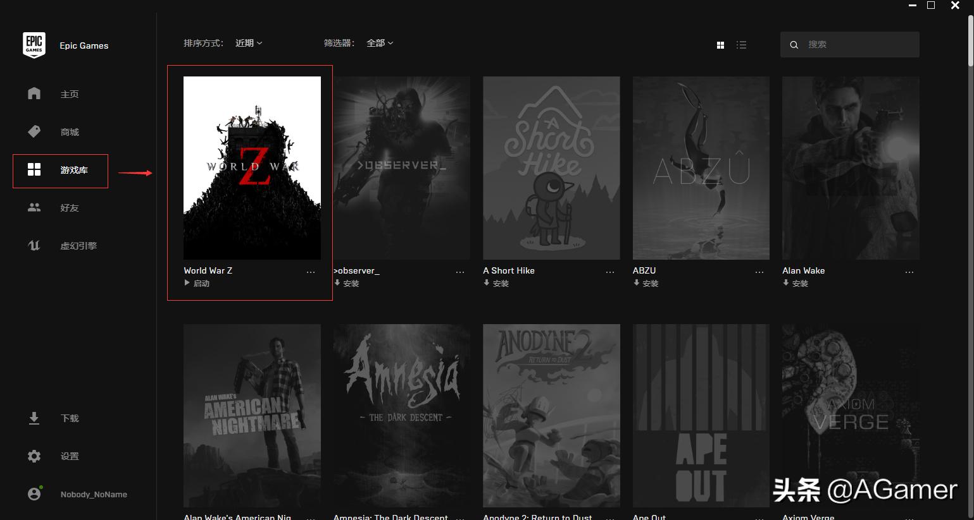
Task: Maximize the Epic Games launcher window
Action: click(931, 5)
